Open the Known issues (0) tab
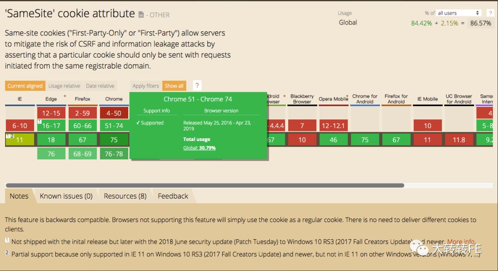The image size is (498, 271). (x=66, y=196)
